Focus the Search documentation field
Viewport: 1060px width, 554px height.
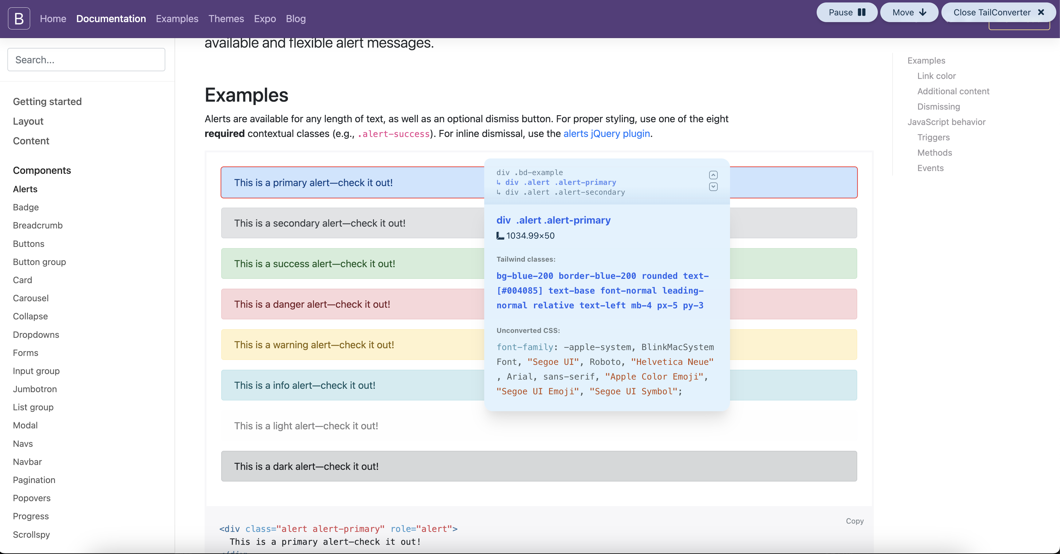86,60
